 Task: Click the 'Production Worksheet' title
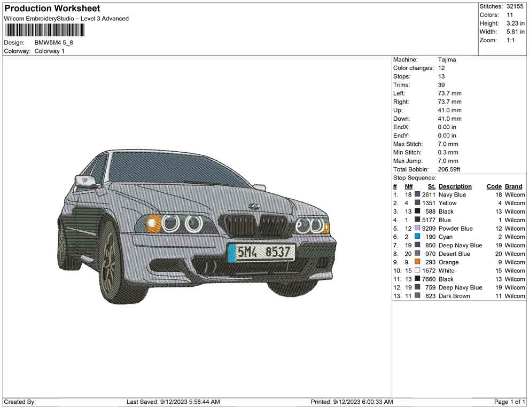(x=52, y=9)
